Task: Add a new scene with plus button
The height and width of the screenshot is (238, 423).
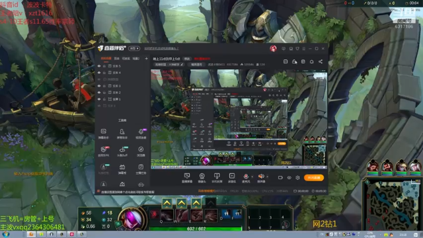Action: [x=146, y=58]
